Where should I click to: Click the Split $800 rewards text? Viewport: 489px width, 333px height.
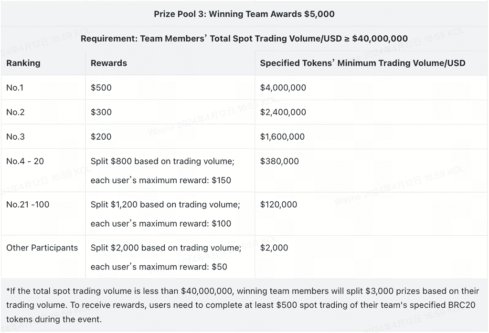pos(162,161)
